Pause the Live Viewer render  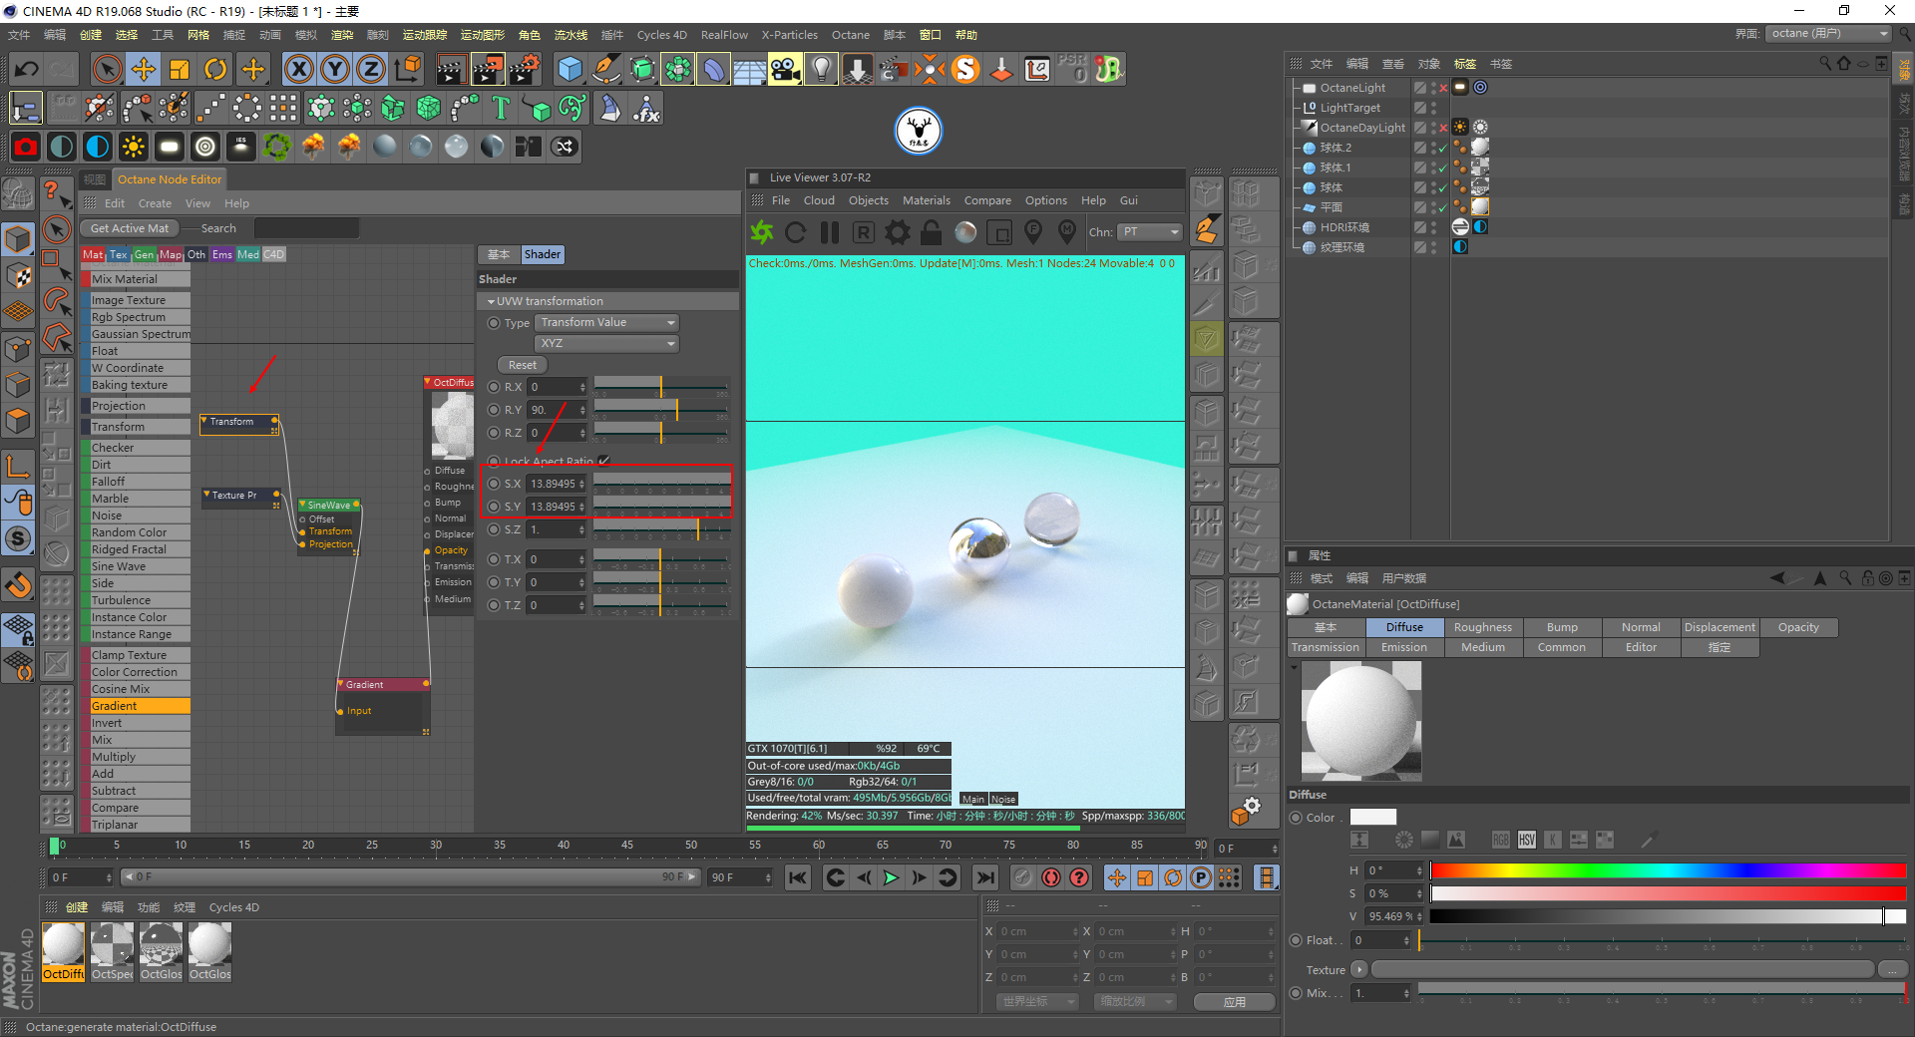pos(830,232)
